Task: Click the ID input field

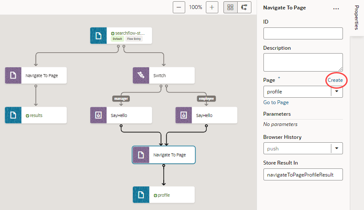Action: 303,33
